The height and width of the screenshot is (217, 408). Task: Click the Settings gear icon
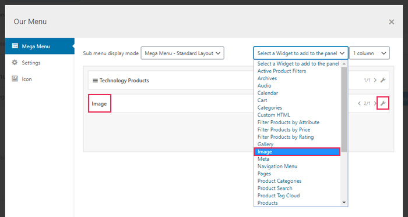(15, 63)
